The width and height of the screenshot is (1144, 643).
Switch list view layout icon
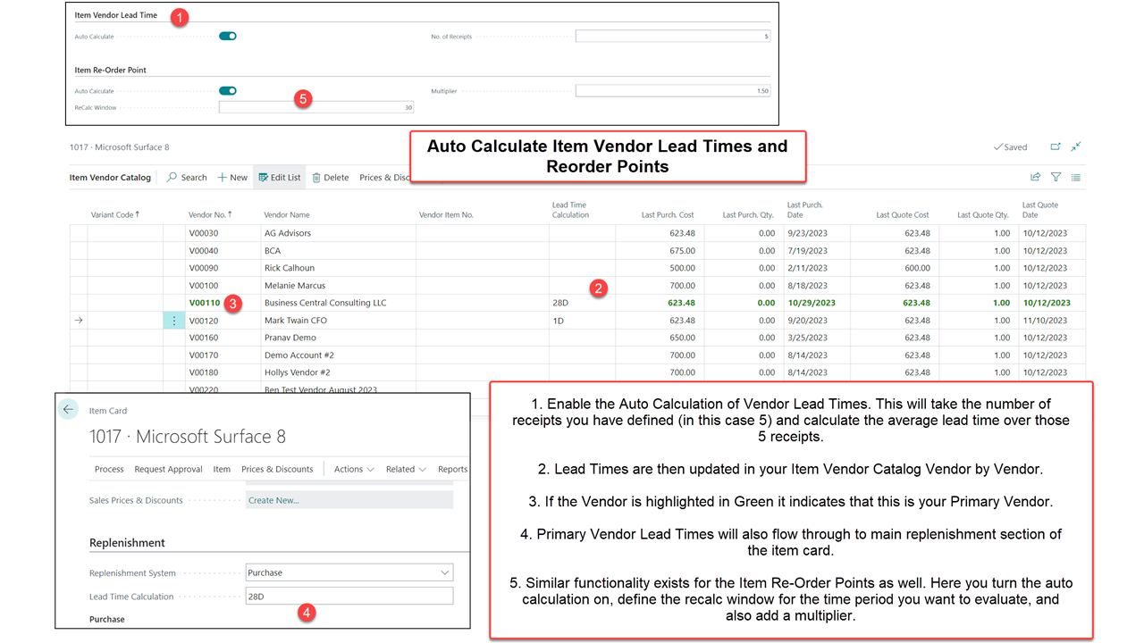pos(1076,178)
